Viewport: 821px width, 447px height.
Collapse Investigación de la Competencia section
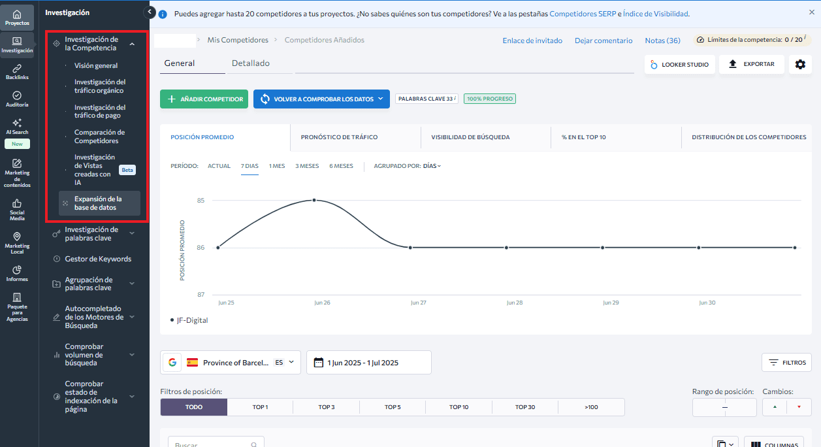tap(132, 44)
